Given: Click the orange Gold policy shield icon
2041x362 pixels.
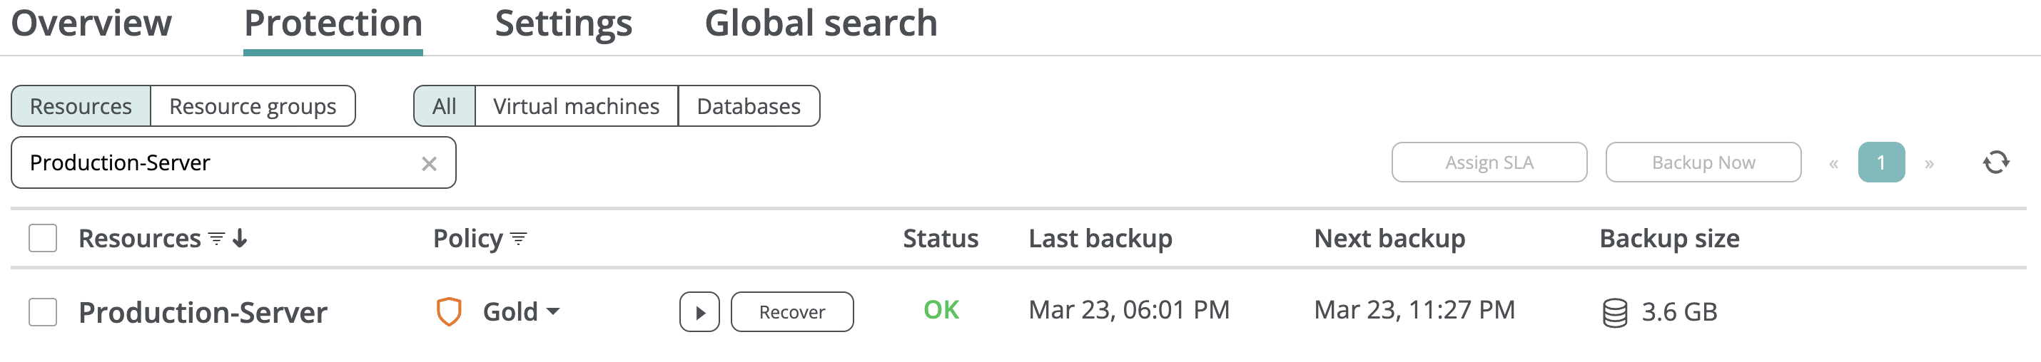Looking at the screenshot, I should point(448,311).
